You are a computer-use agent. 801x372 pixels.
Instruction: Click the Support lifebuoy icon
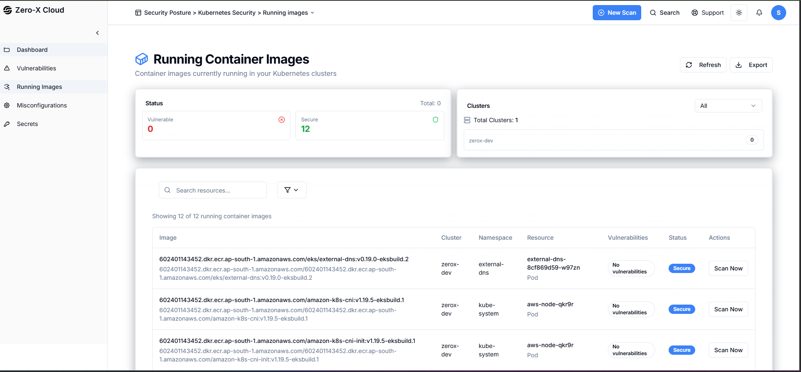tap(695, 13)
